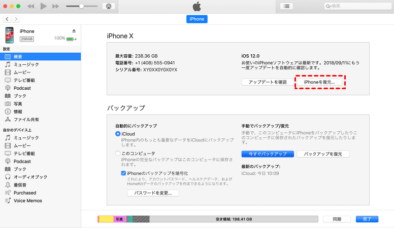Toggle iPhoneのバックアップを暗号化 checkbox
394x228 pixels.
coord(123,173)
